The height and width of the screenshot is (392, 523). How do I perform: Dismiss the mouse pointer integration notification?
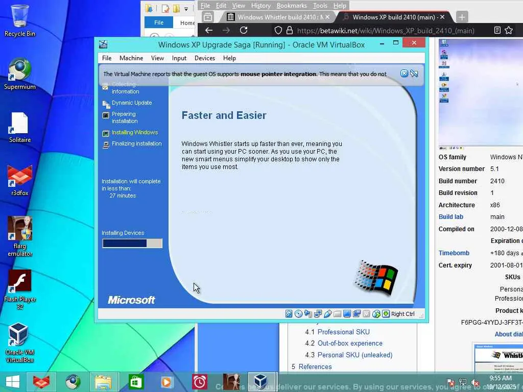(x=404, y=73)
